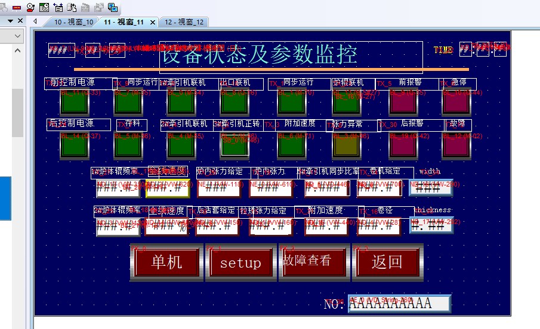Click the setup button

click(x=240, y=263)
